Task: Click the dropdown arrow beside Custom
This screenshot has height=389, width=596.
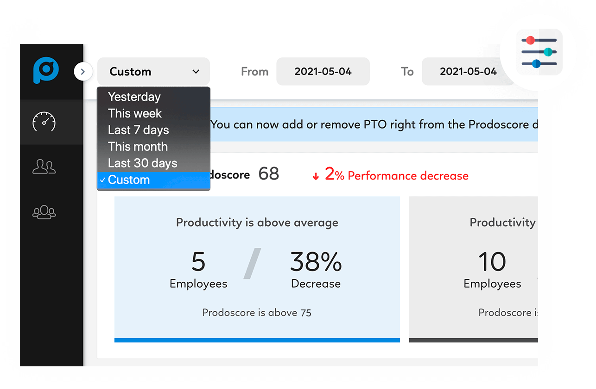Action: point(196,72)
